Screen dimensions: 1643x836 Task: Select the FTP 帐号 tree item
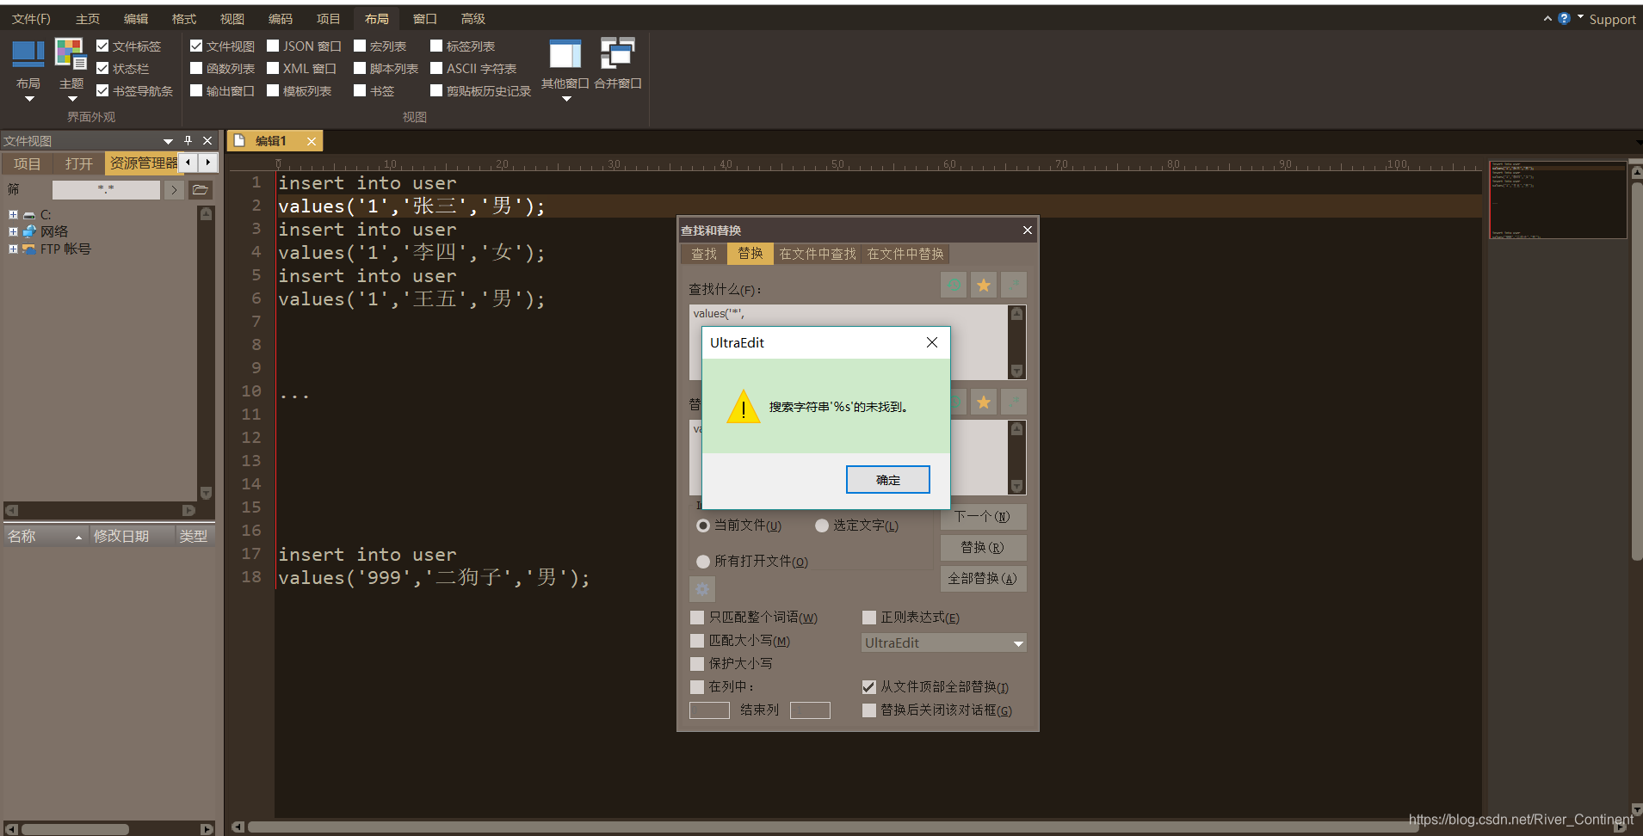(65, 249)
